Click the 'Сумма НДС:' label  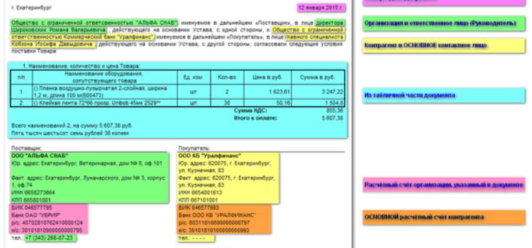251,111
